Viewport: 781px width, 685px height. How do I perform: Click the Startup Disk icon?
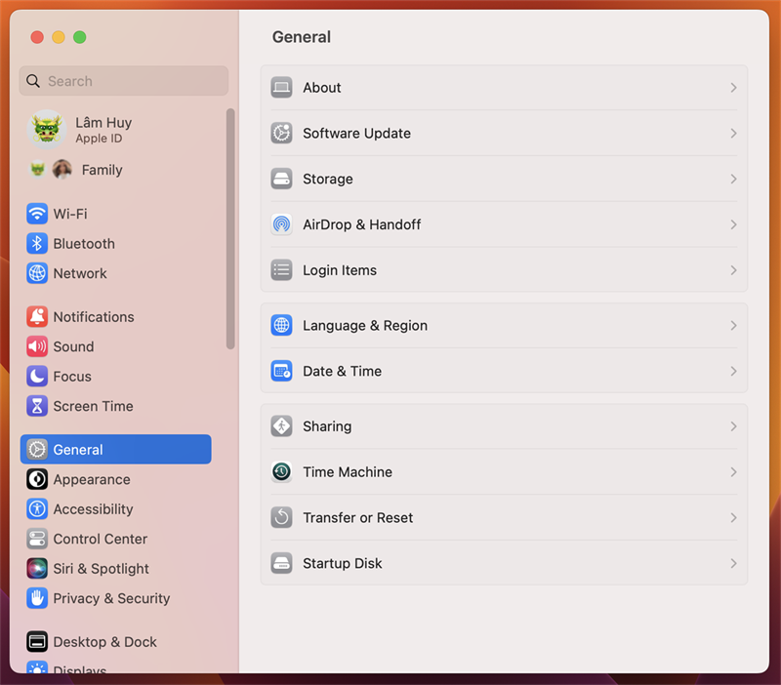click(281, 563)
